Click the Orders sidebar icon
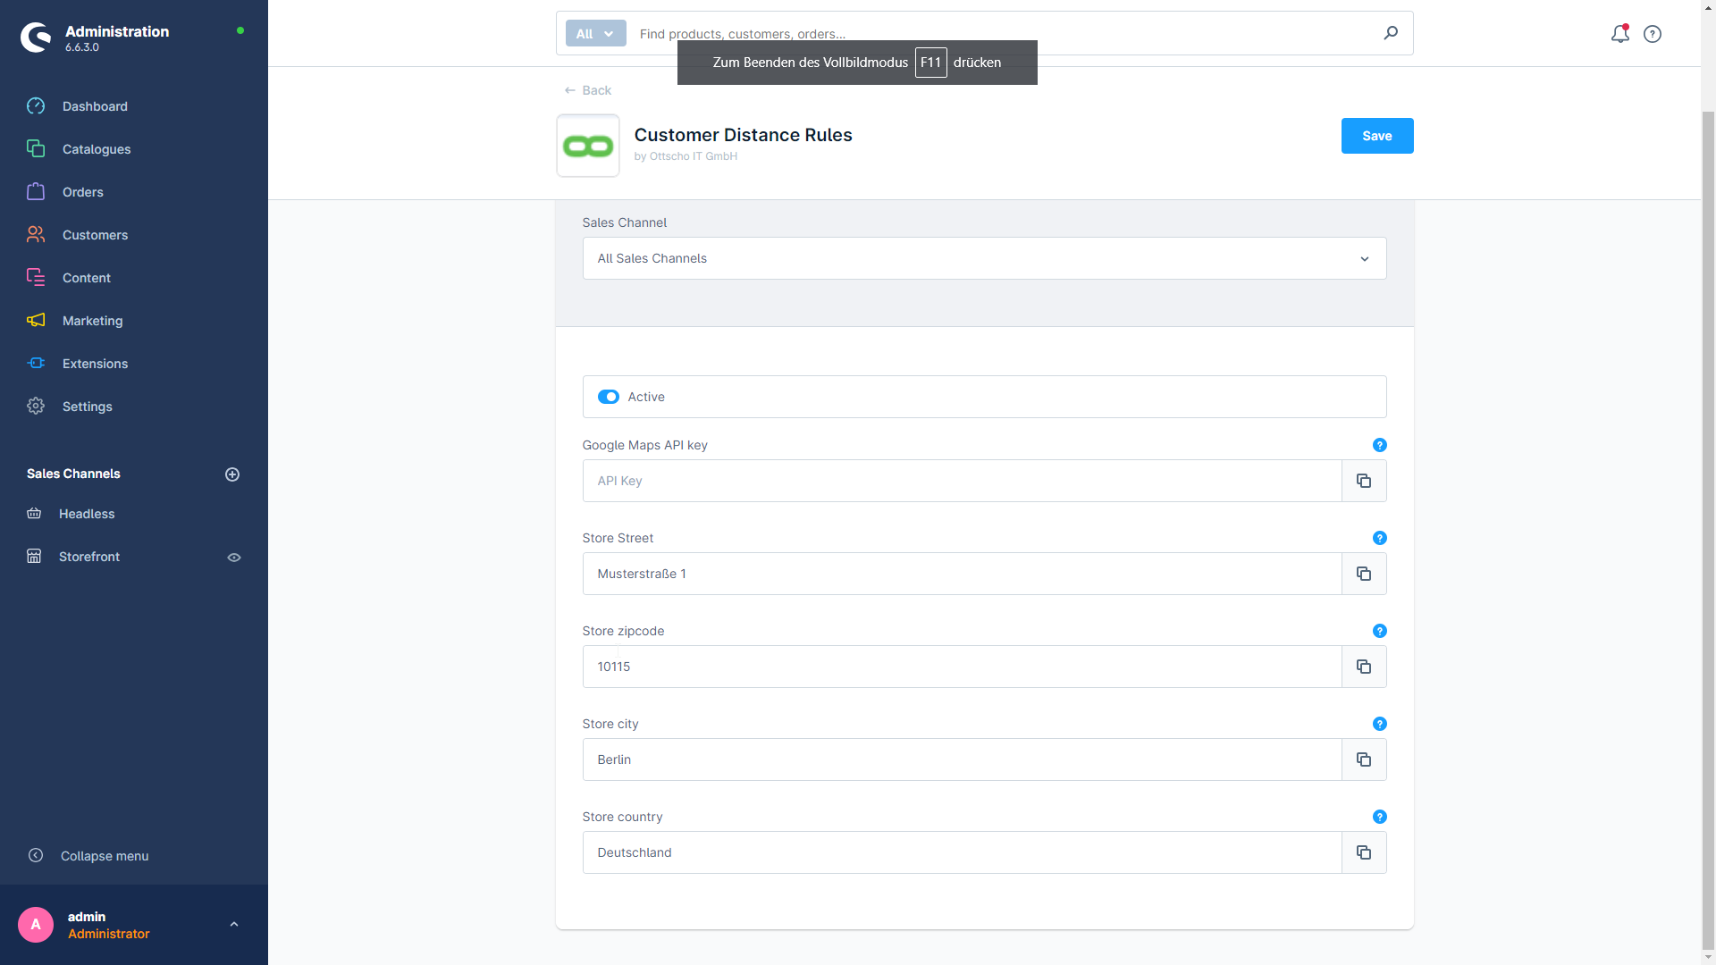 pos(36,191)
